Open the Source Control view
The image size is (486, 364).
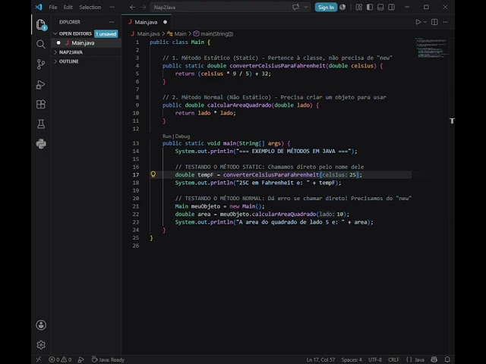coord(40,64)
